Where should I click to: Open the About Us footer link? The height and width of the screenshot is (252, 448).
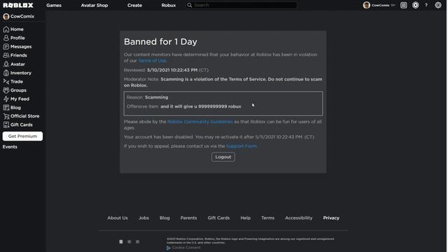[118, 218]
